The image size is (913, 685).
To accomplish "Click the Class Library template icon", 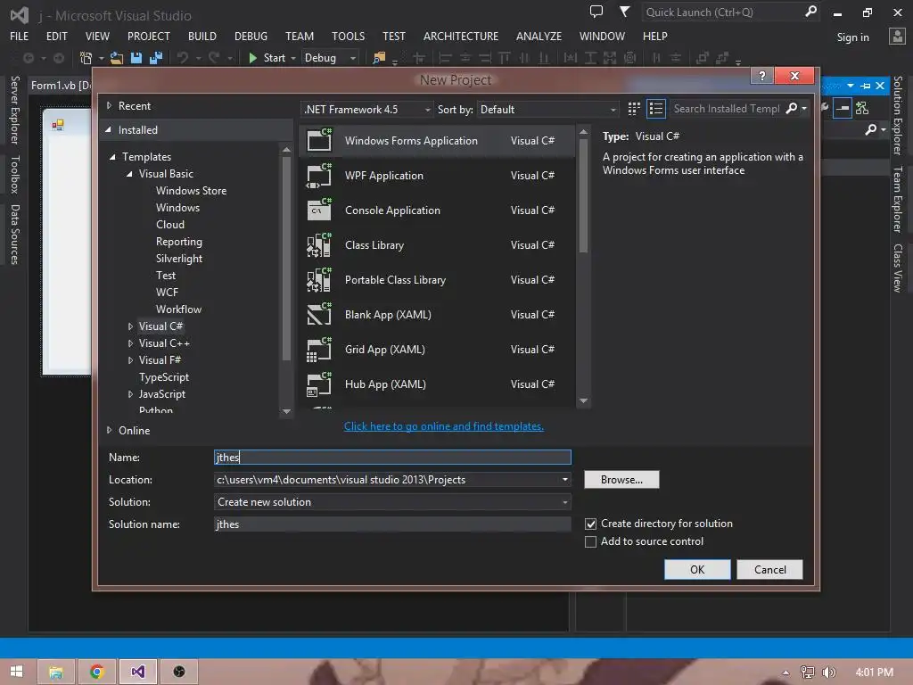I will [x=319, y=245].
